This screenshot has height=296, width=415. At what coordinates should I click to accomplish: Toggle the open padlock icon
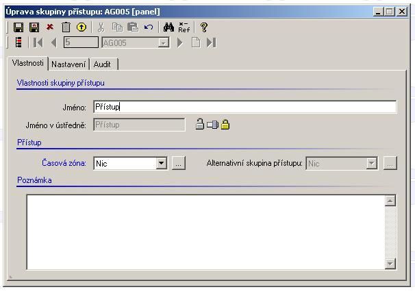(x=199, y=125)
